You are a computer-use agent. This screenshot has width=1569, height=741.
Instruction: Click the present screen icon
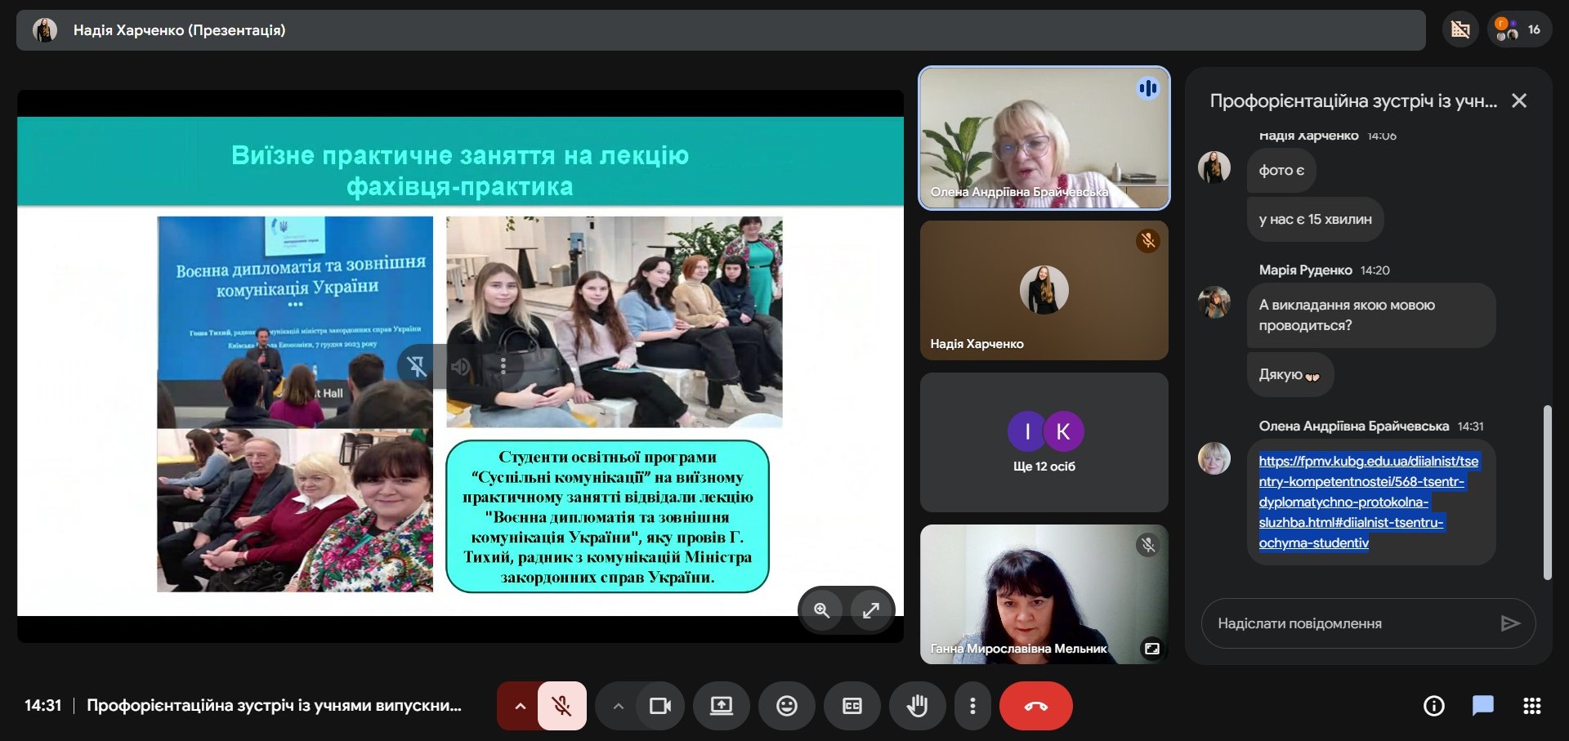pyautogui.click(x=721, y=706)
